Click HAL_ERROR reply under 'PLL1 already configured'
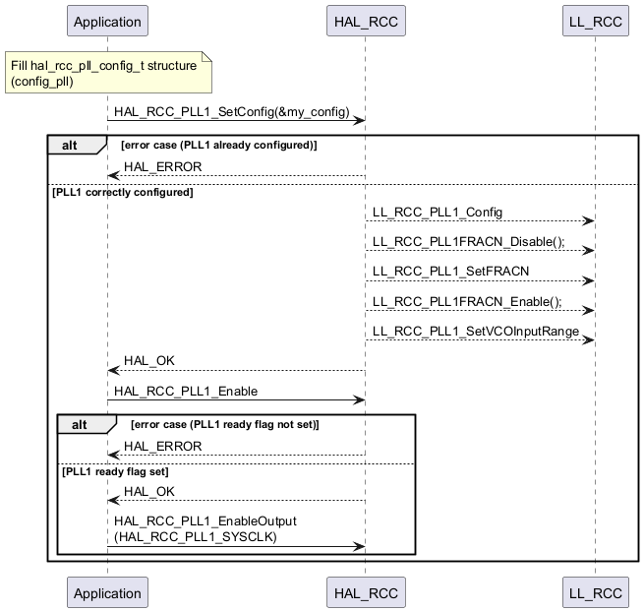Screen dimensions: 644x612 [x=162, y=167]
